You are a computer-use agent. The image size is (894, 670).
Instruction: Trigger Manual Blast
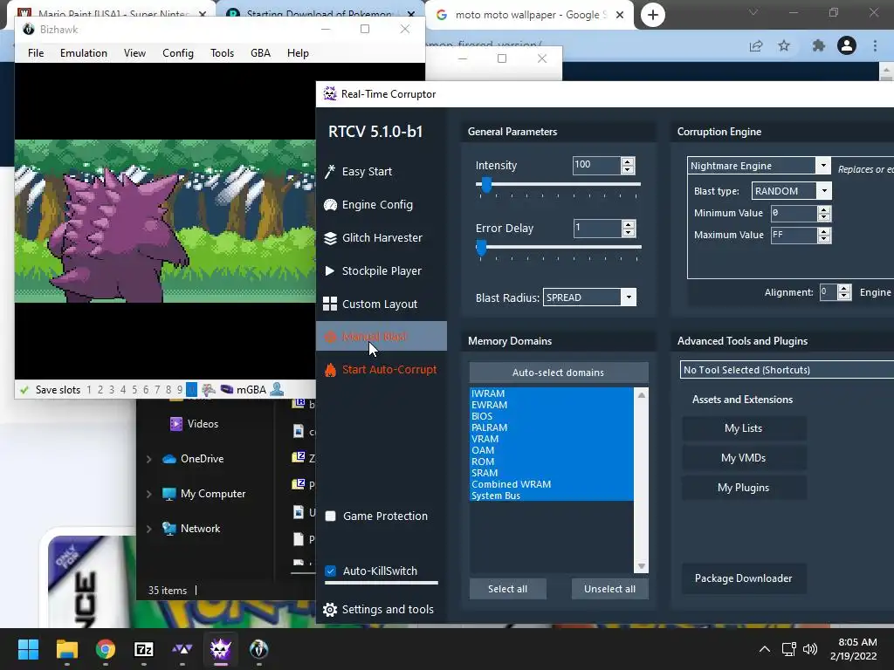tap(381, 336)
